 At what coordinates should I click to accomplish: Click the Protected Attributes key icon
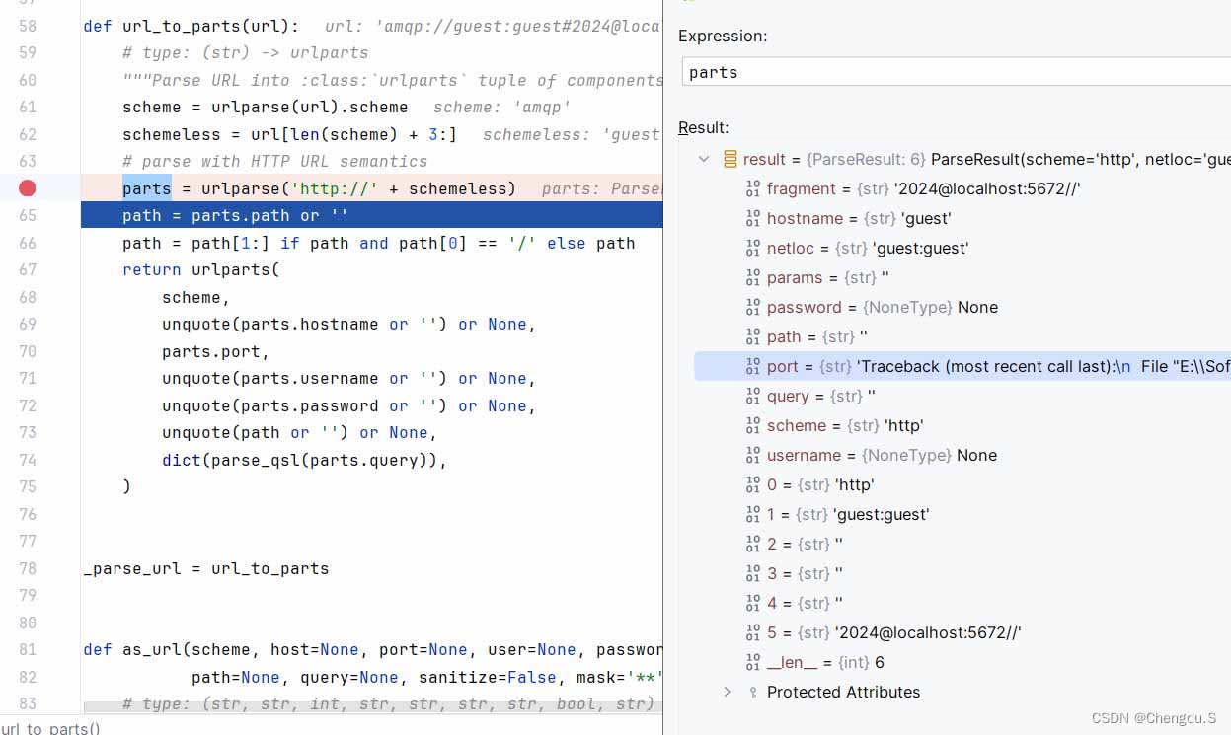pyautogui.click(x=753, y=692)
